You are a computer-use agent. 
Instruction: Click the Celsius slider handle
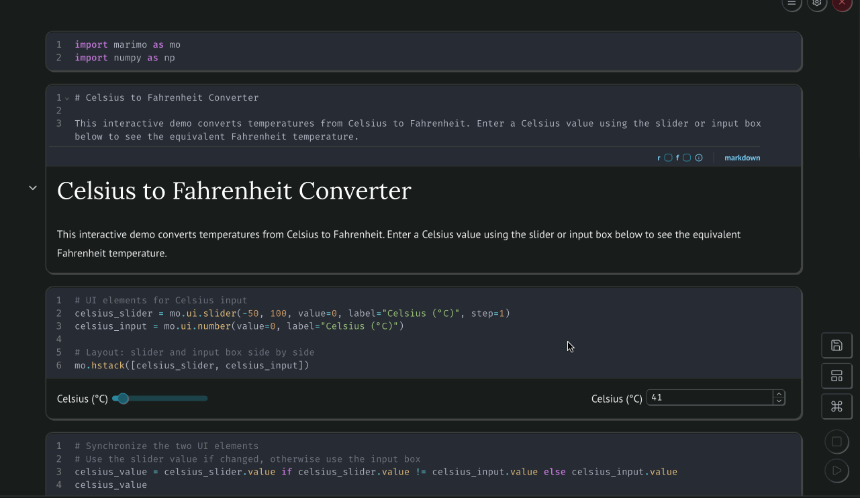coord(123,399)
